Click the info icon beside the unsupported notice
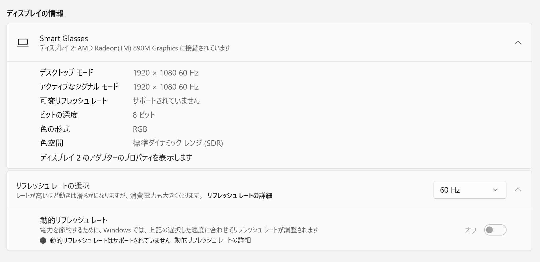Viewport: 540px width, 262px height. [x=43, y=240]
